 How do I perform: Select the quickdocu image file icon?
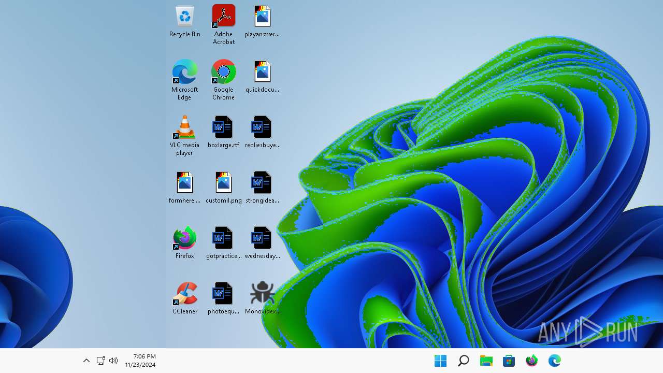[262, 77]
